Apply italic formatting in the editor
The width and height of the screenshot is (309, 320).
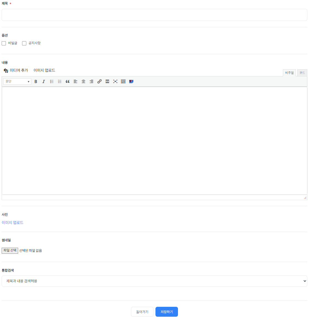tap(44, 81)
